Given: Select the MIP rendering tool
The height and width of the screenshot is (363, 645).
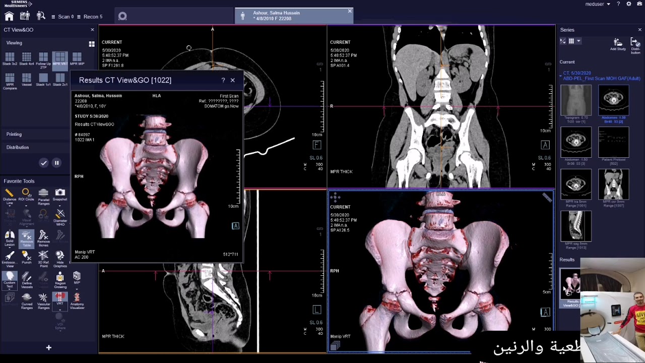Looking at the screenshot, I should click(77, 277).
